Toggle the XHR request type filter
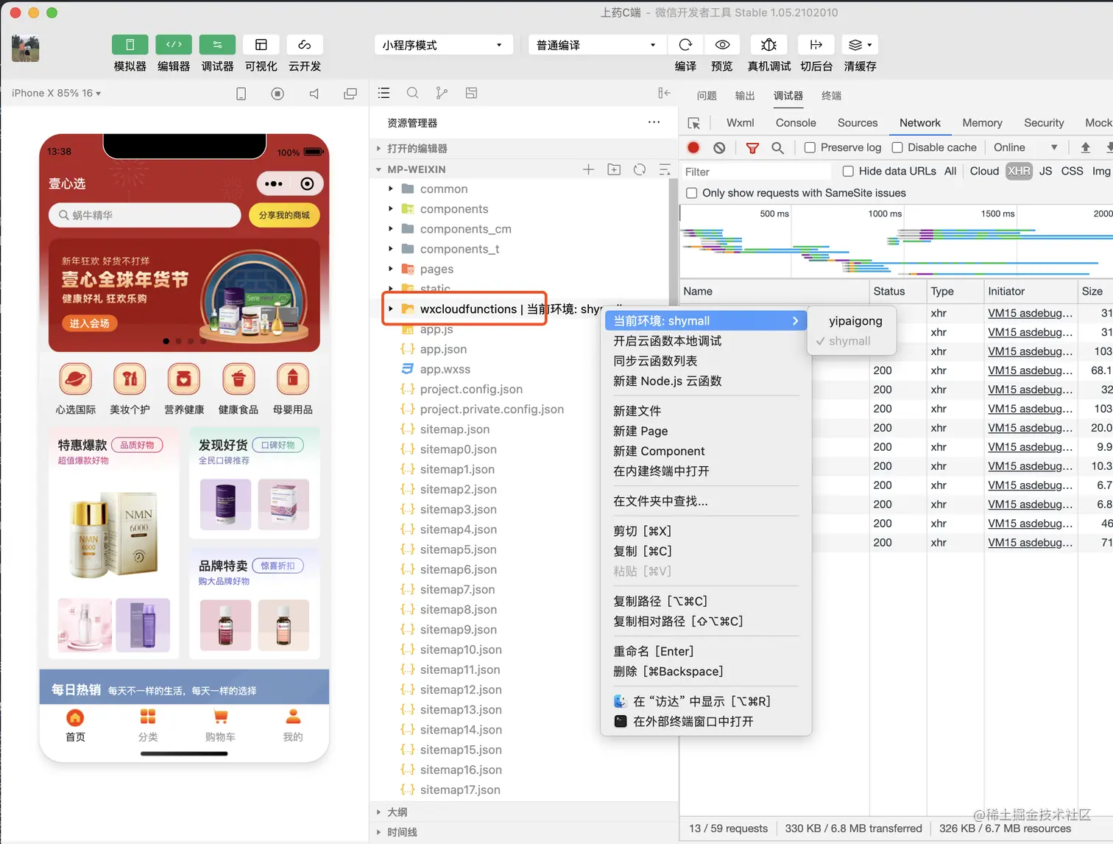 point(1019,171)
